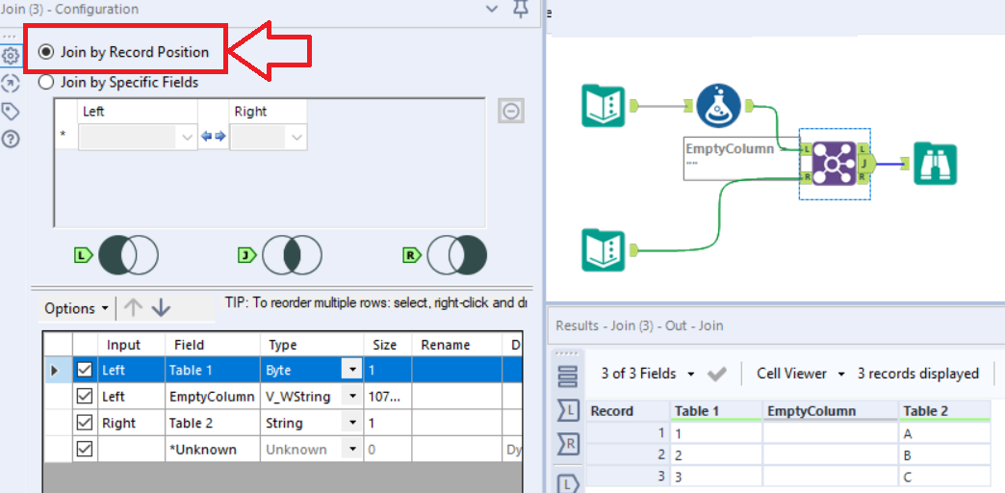Open the configuration gear tab icon
Viewport: 1005px width, 493px height.
pyautogui.click(x=11, y=56)
